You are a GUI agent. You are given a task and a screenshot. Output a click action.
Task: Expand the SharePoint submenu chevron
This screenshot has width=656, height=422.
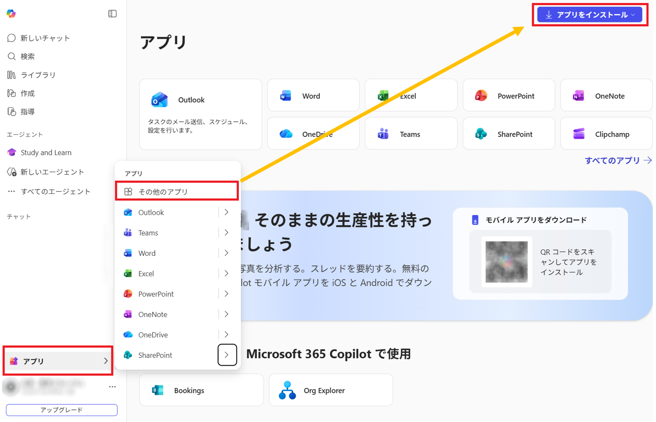point(227,355)
